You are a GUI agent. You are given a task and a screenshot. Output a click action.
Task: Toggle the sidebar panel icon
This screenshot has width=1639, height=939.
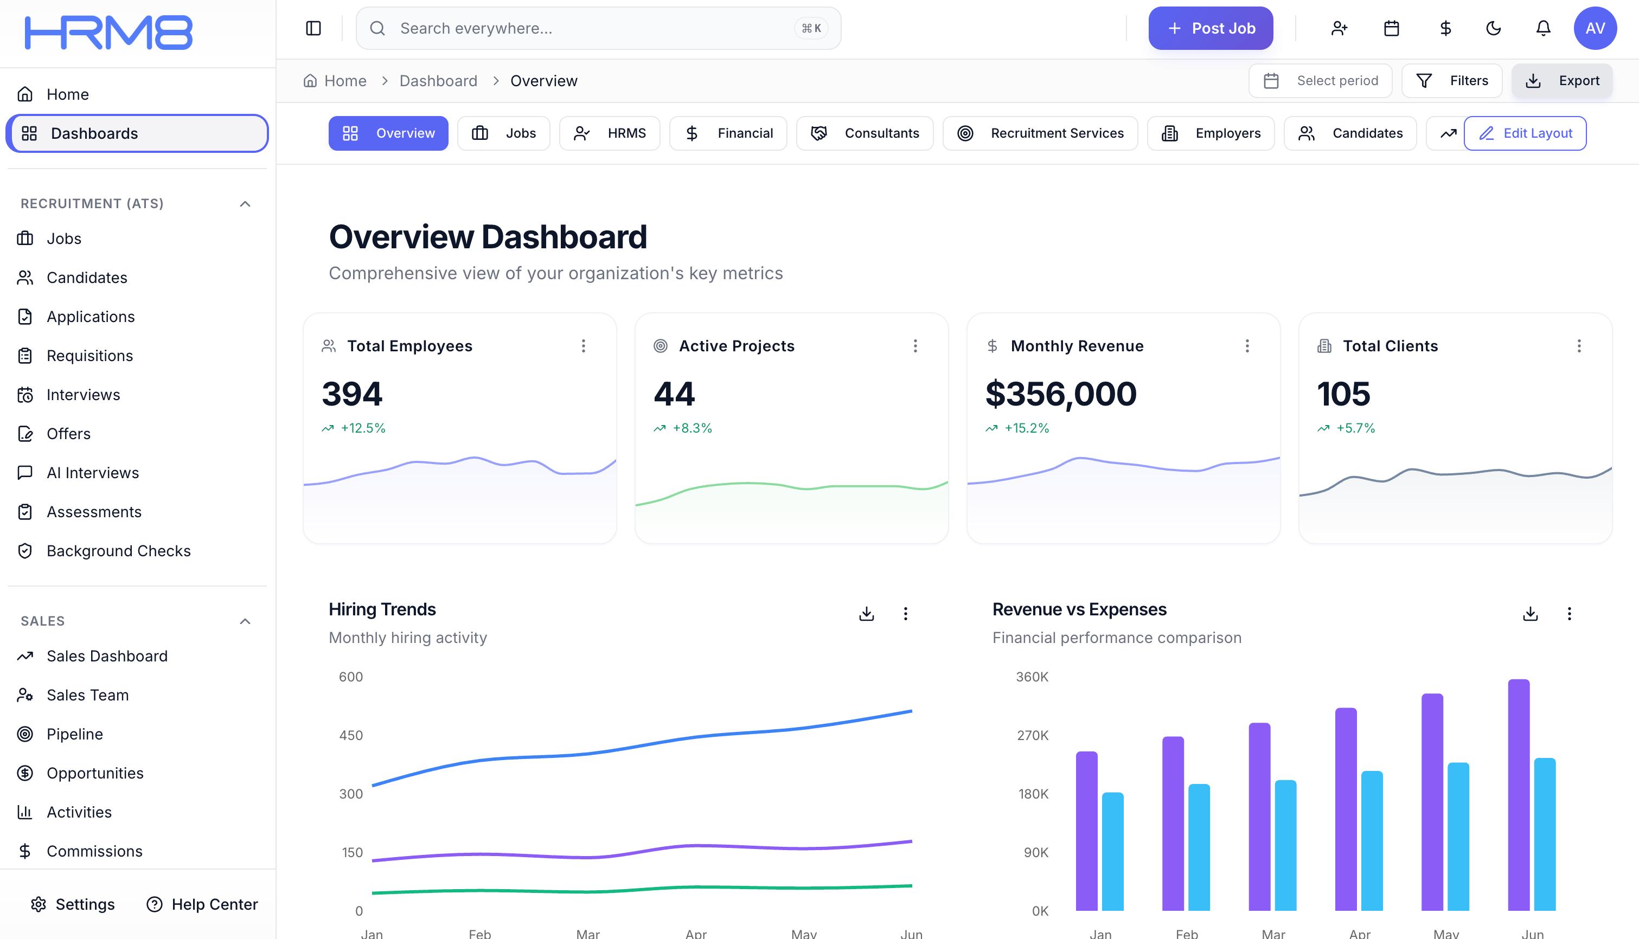click(x=313, y=28)
